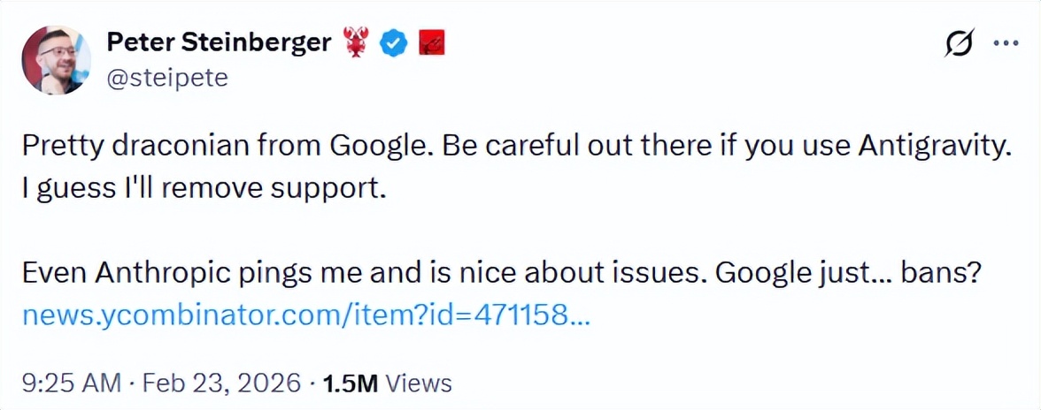Click the lobster emoji beside the name

tap(355, 42)
